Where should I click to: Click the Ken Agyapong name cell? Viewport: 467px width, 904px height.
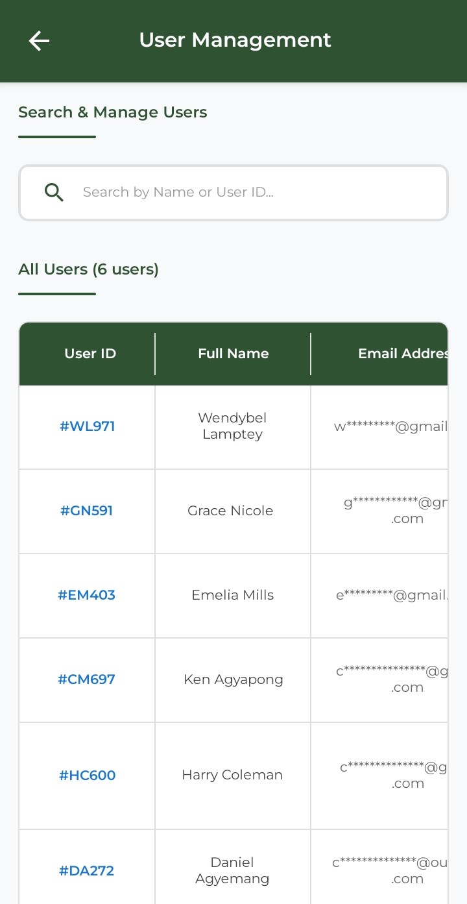click(233, 679)
